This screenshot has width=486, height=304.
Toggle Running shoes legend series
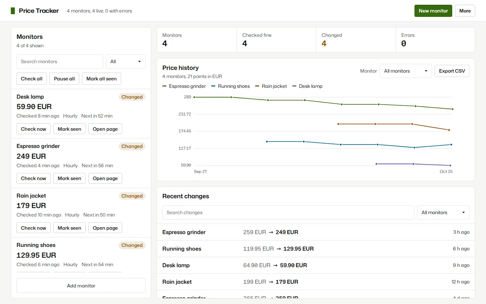pyautogui.click(x=231, y=86)
